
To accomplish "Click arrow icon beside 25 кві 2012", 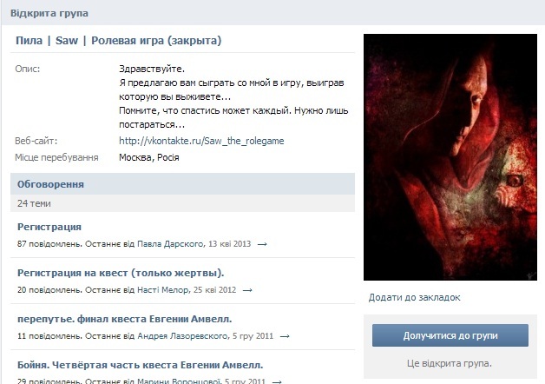I will pyautogui.click(x=247, y=290).
